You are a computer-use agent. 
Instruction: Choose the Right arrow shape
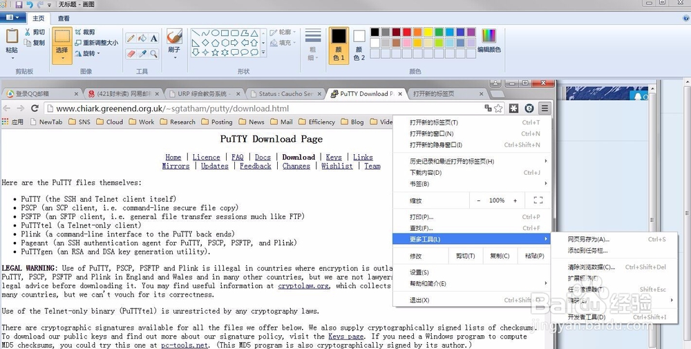[x=234, y=43]
